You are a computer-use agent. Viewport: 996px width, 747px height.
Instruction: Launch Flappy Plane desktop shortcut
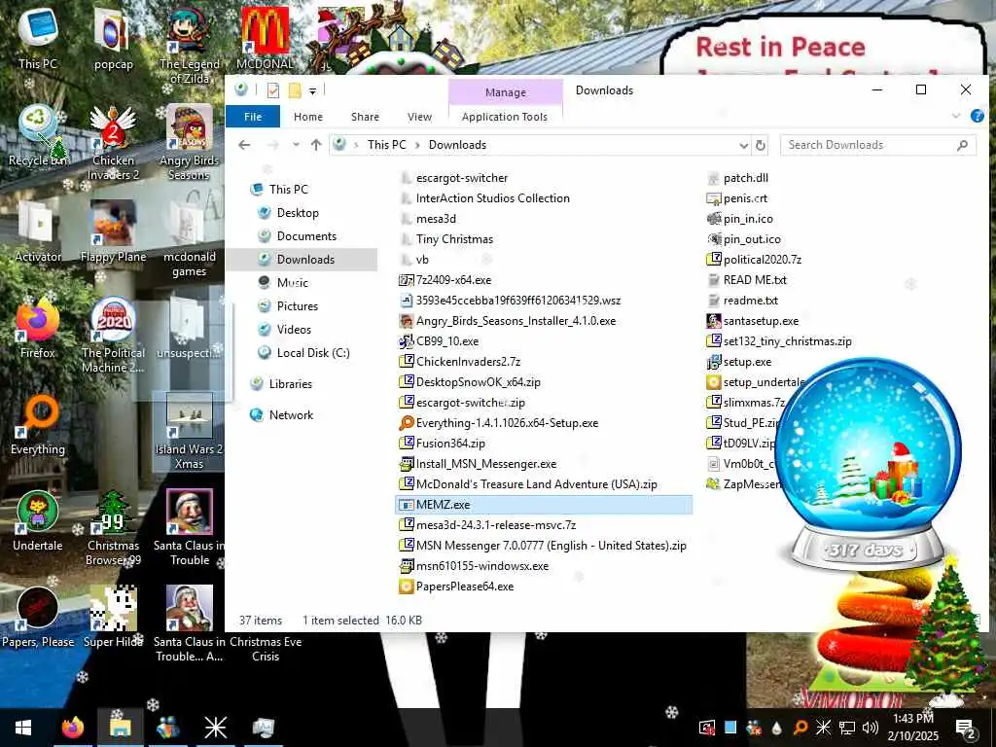(x=113, y=231)
